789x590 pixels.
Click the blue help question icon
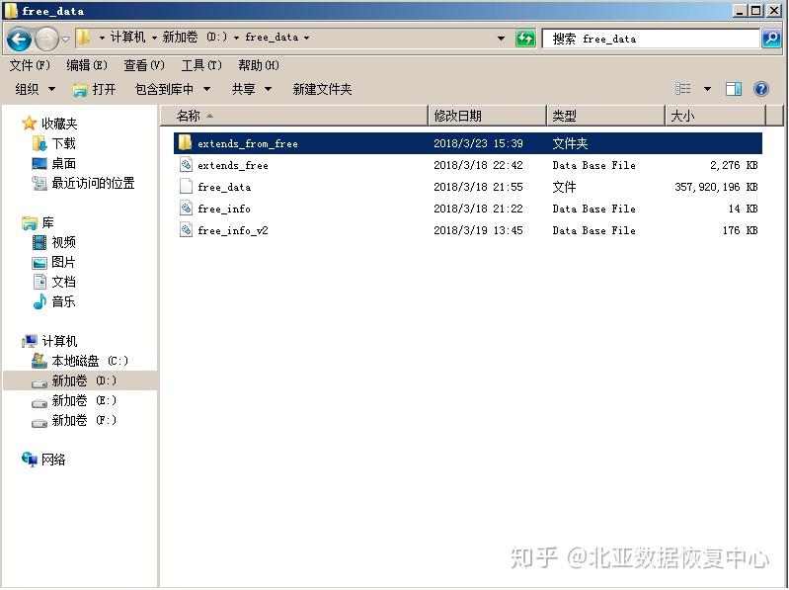761,89
